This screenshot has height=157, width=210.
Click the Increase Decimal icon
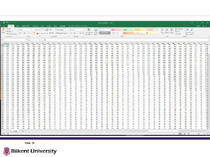(80, 33)
